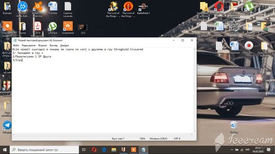The height and width of the screenshot is (154, 275).
Task: Open the Вигляд menu in Notepad
Action: (53, 45)
